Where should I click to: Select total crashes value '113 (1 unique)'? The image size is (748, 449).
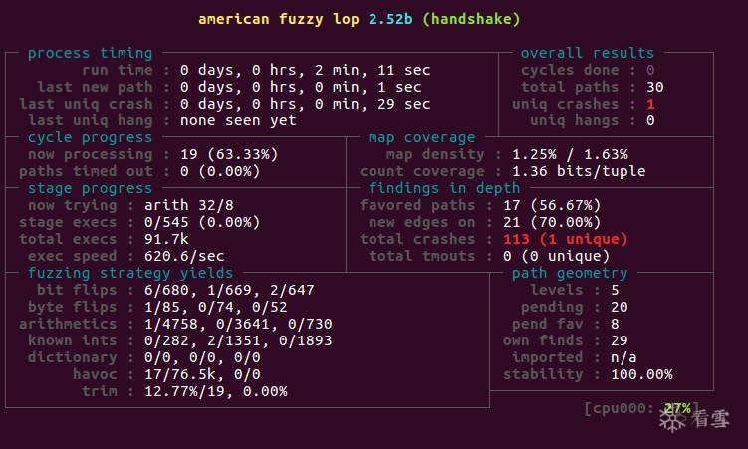[566, 239]
